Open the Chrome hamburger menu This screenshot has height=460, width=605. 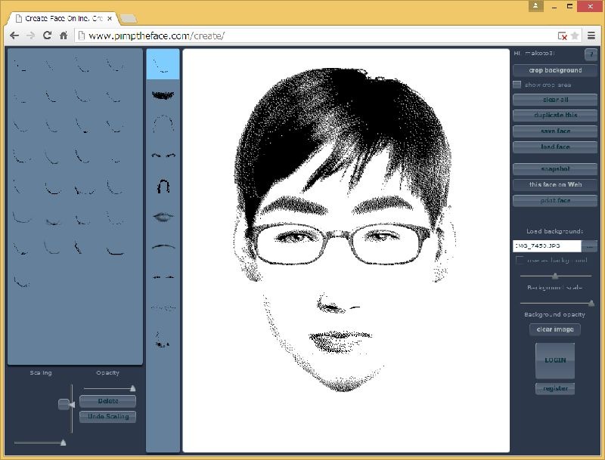[591, 36]
